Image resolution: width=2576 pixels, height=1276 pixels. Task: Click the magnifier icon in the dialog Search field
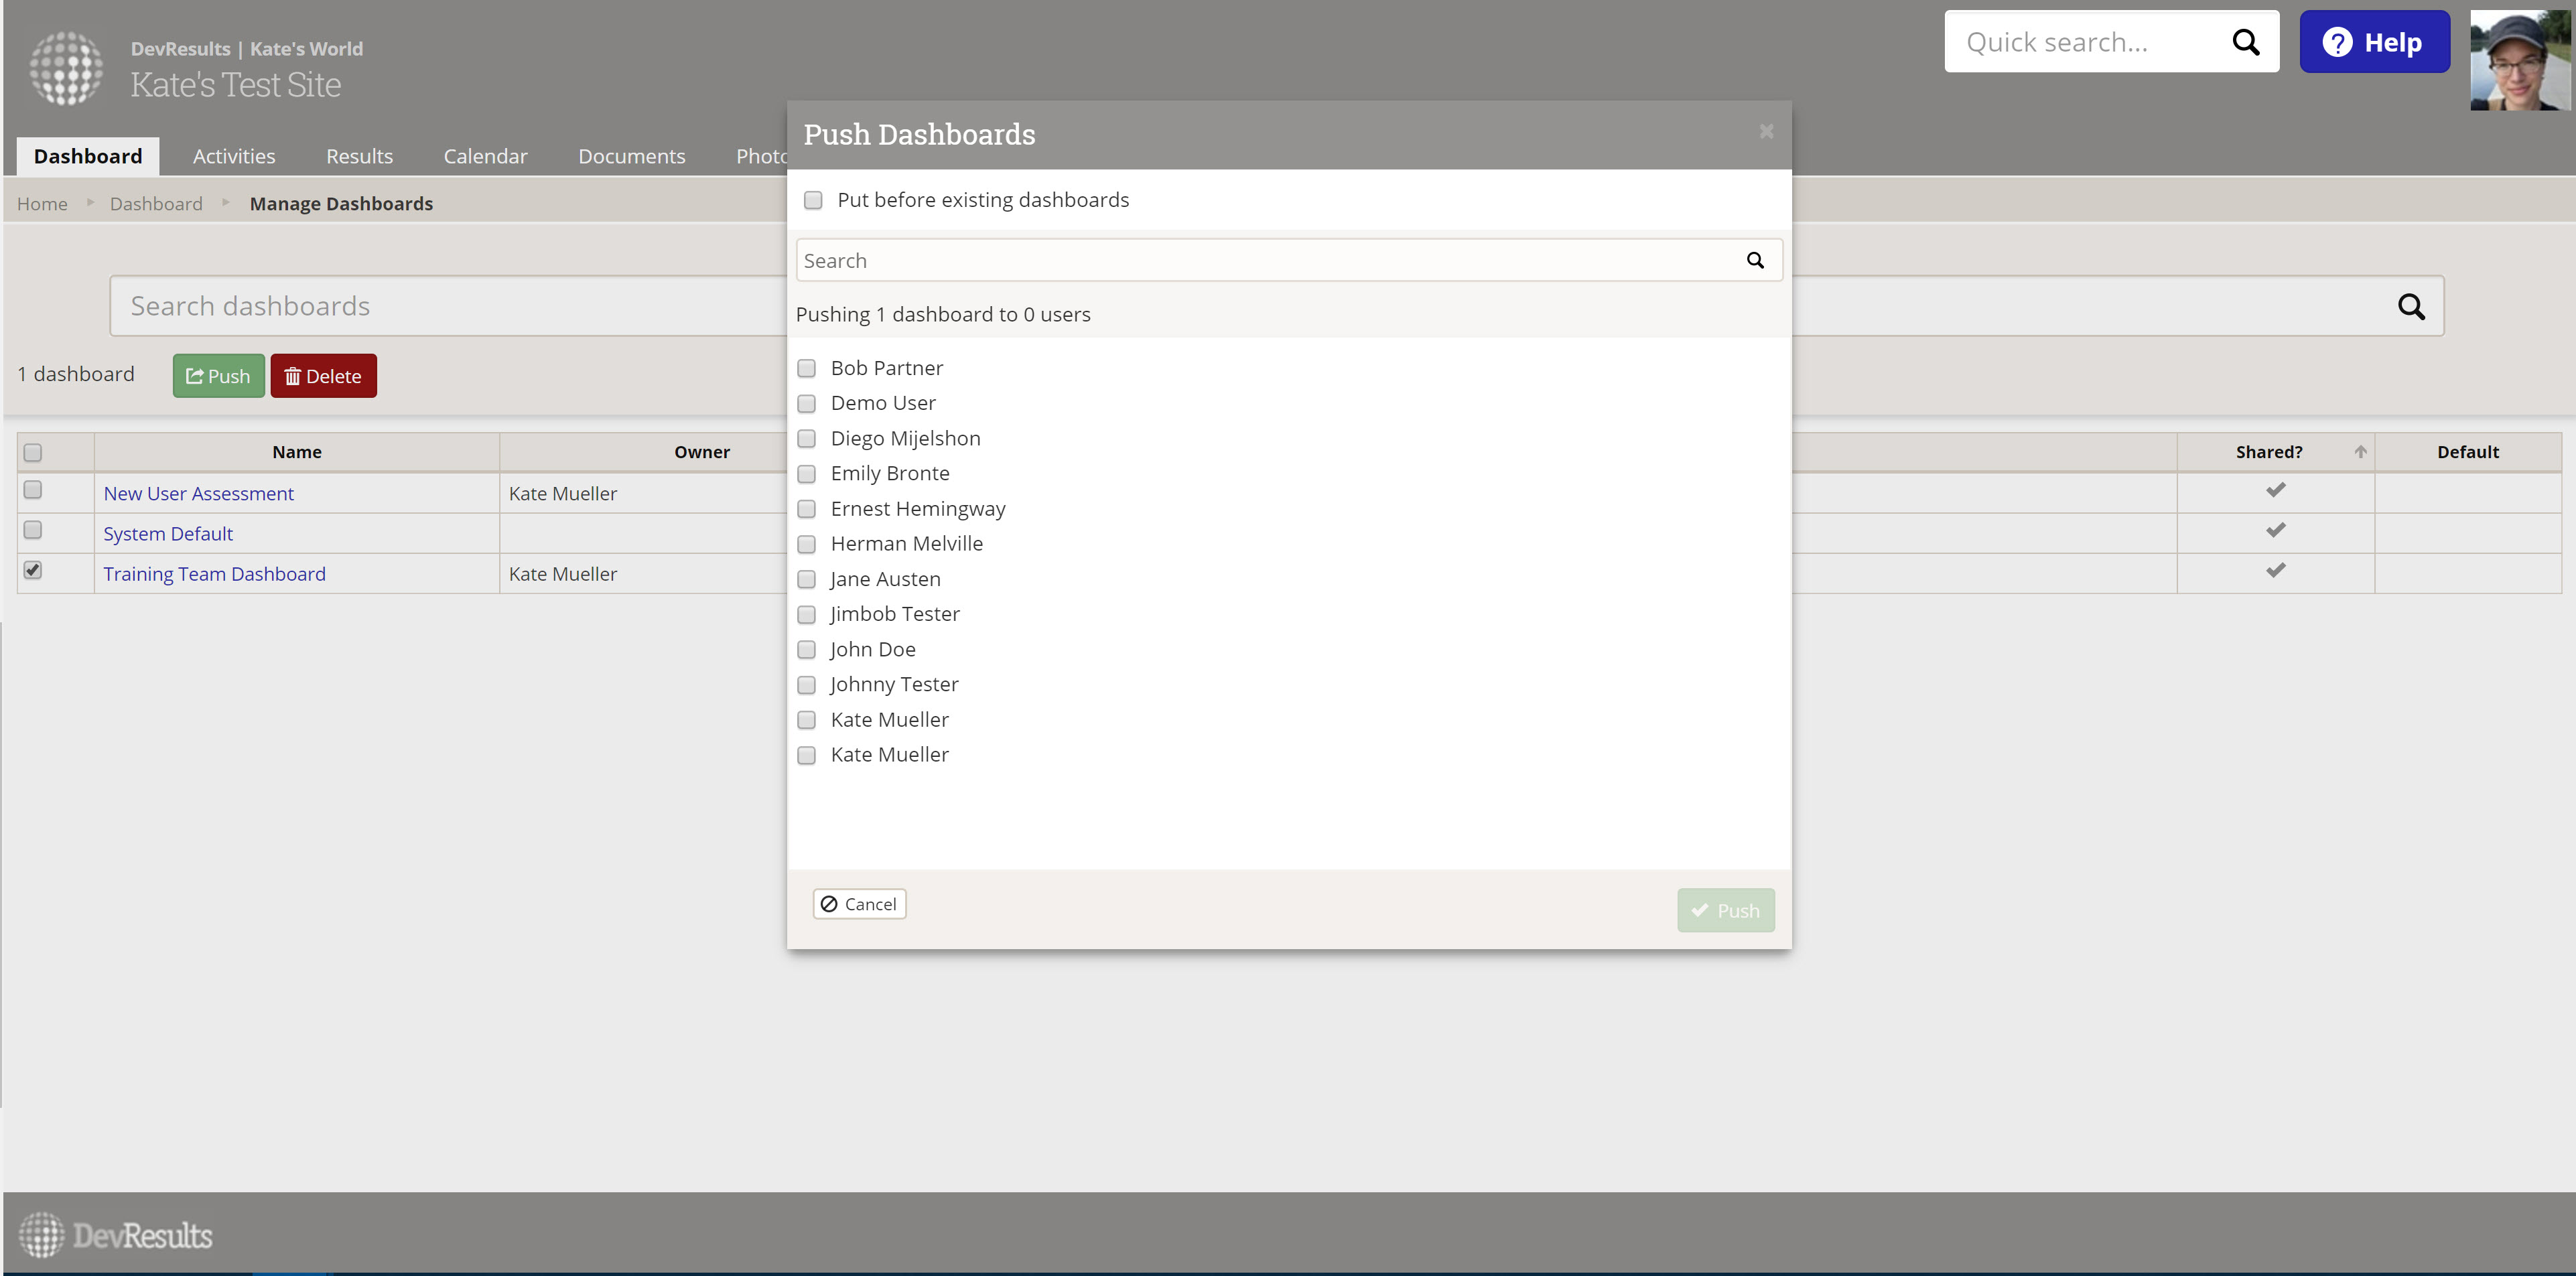click(1754, 260)
